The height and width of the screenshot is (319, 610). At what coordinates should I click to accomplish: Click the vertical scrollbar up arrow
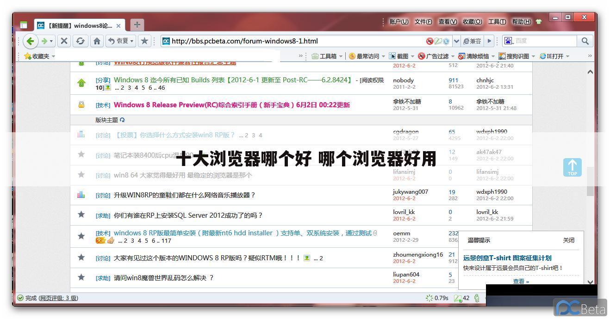coord(590,72)
